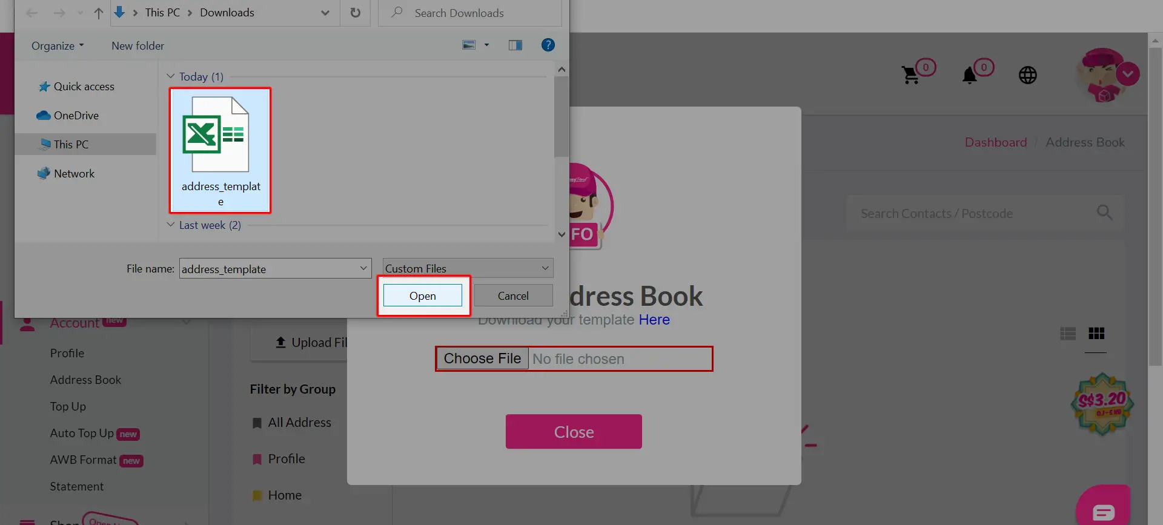The height and width of the screenshot is (525, 1163).
Task: Create a New folder
Action: [138, 45]
